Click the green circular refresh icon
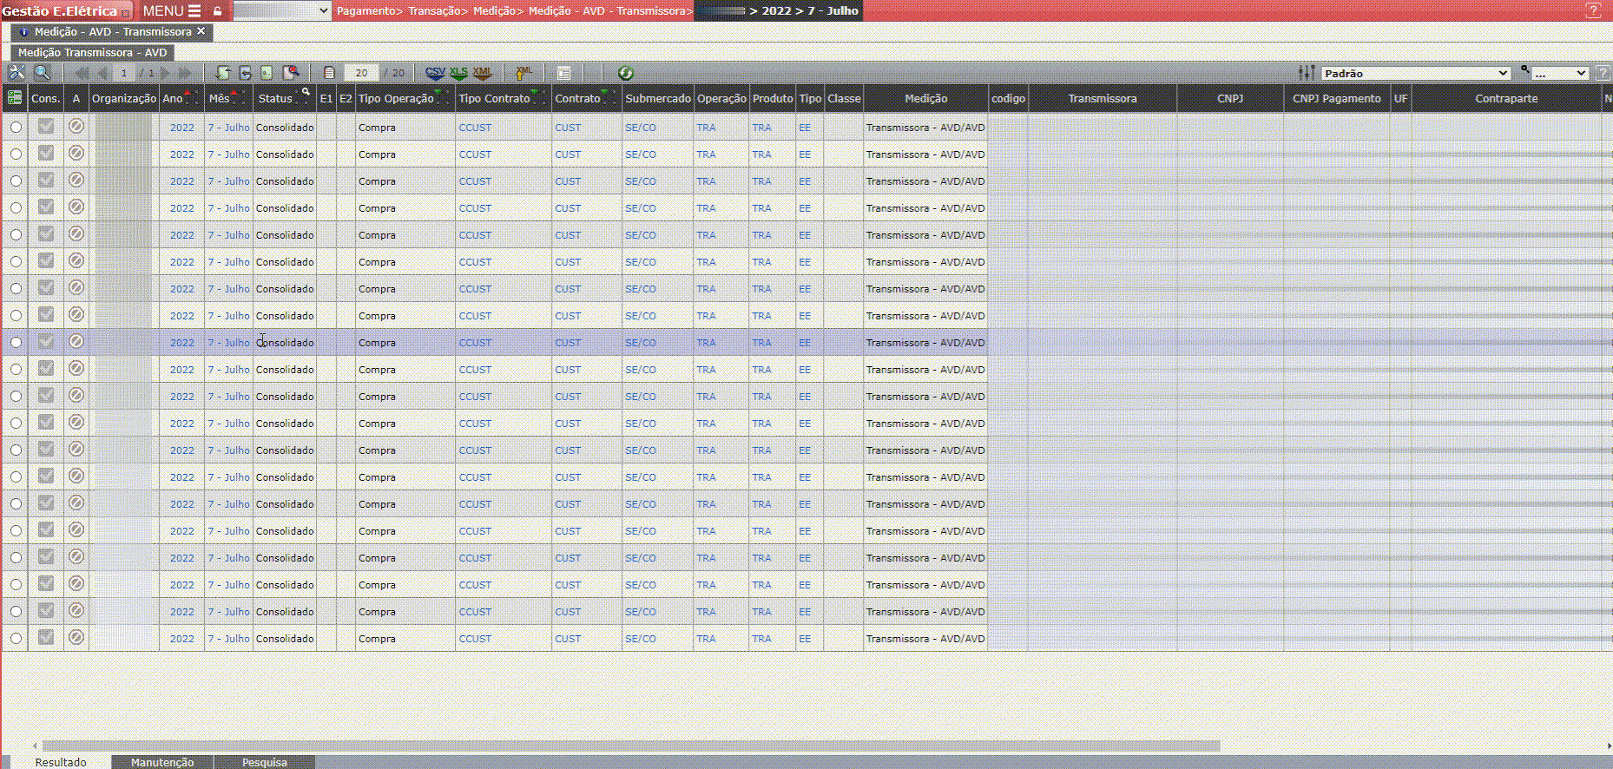Image resolution: width=1613 pixels, height=769 pixels. tap(625, 73)
